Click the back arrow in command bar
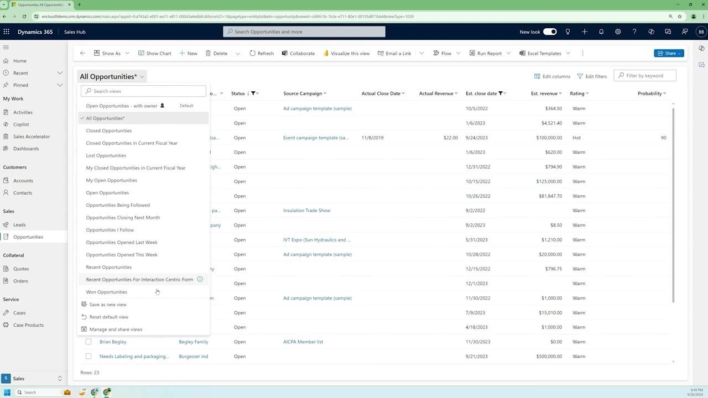The image size is (708, 398). [82, 53]
